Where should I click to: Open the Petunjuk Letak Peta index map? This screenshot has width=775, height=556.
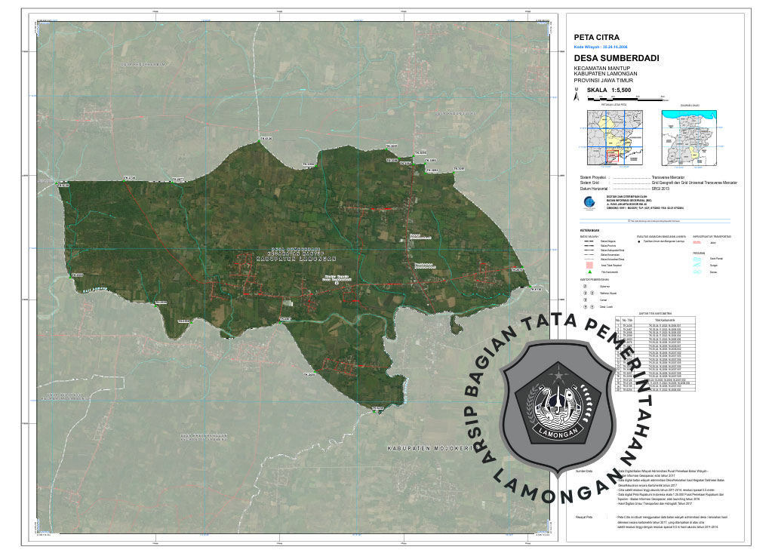pos(610,138)
